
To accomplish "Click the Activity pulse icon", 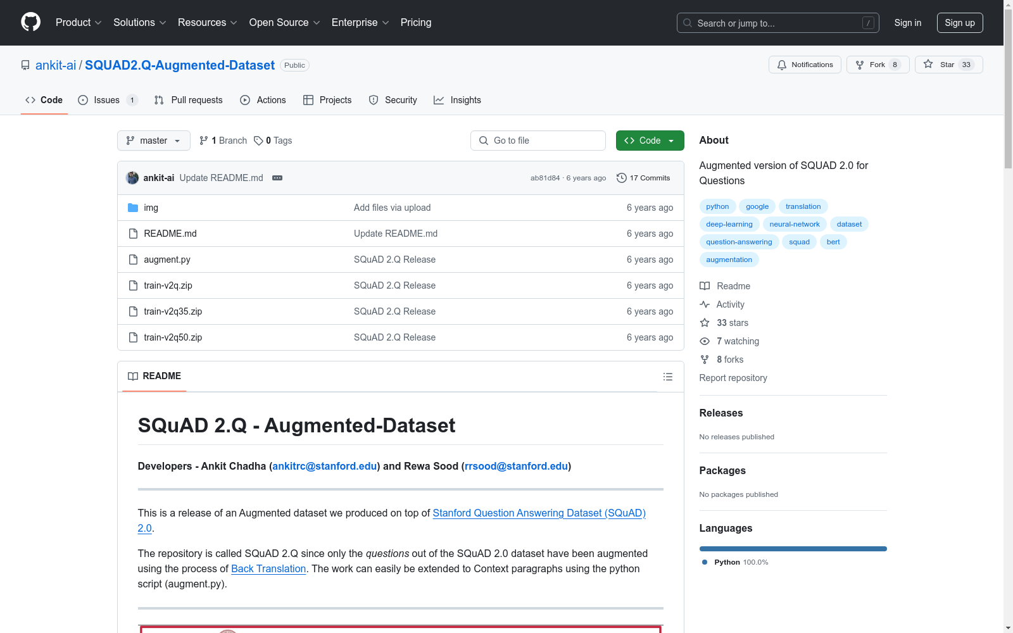I will (x=705, y=304).
